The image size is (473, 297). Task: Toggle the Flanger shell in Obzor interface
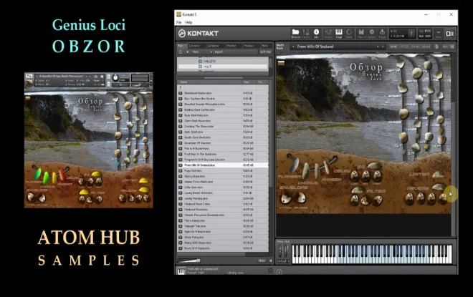pos(295,165)
